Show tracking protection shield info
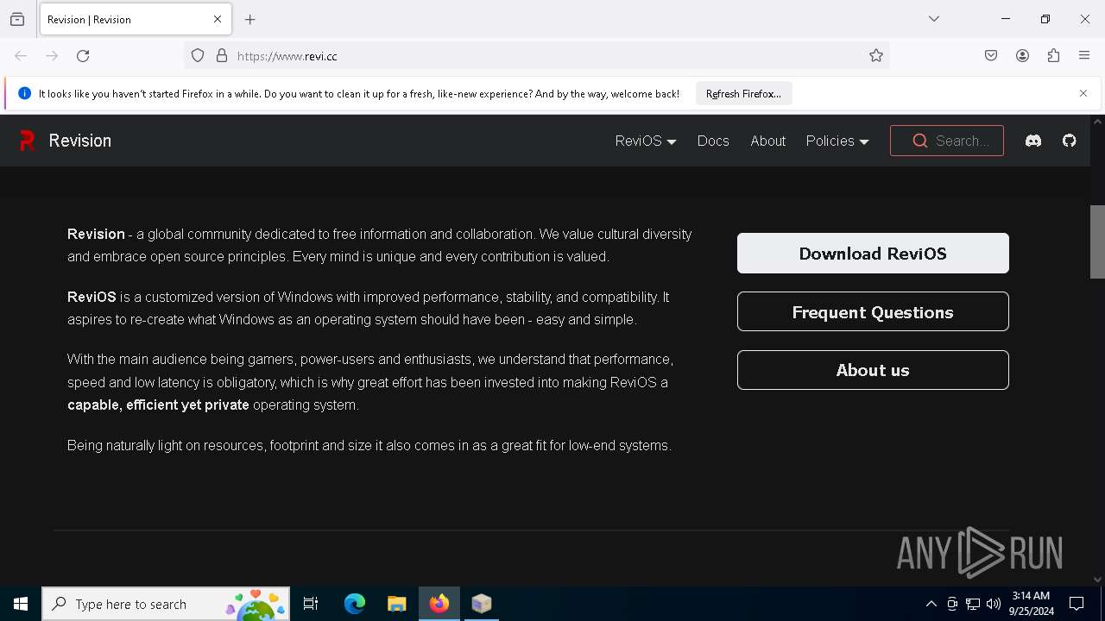This screenshot has width=1105, height=621. pyautogui.click(x=198, y=56)
